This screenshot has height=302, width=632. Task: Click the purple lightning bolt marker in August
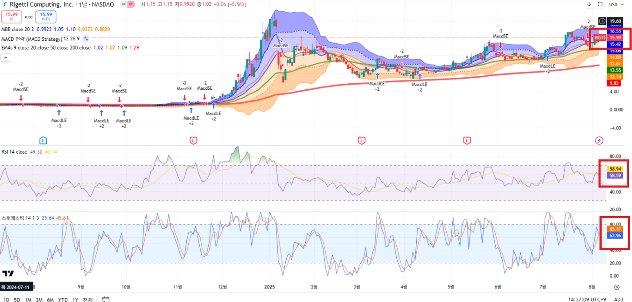[x=599, y=140]
